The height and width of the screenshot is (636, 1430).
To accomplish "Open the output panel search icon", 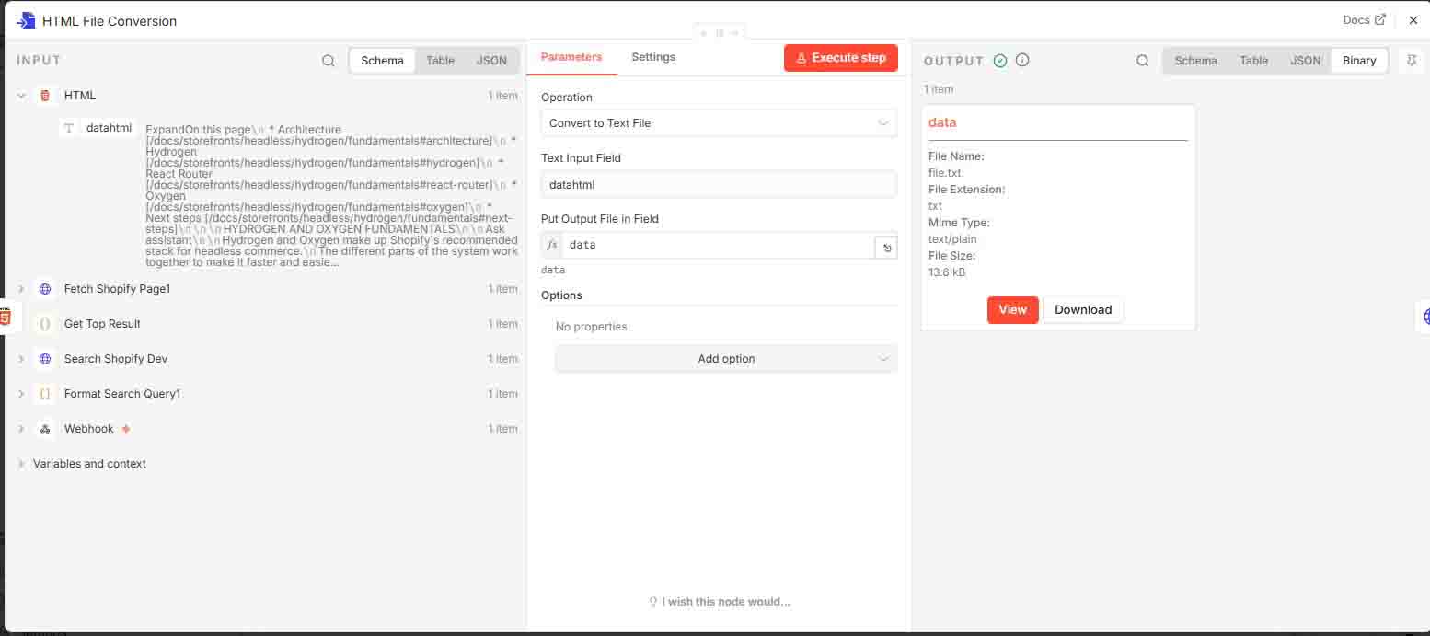I will (x=1142, y=59).
